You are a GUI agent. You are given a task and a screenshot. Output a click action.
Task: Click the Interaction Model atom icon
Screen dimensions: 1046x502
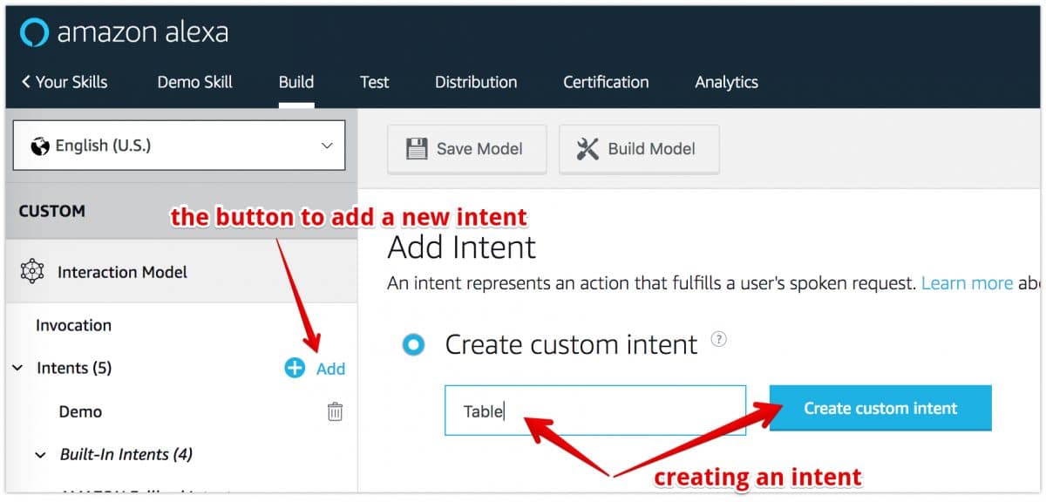(x=32, y=272)
